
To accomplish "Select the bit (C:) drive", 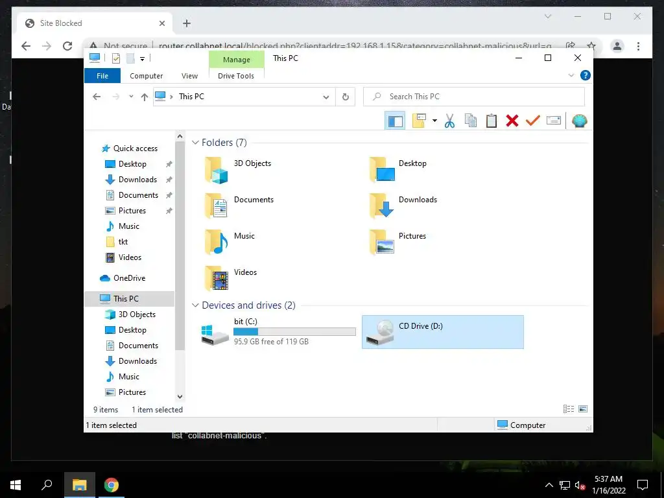I will 278,332.
